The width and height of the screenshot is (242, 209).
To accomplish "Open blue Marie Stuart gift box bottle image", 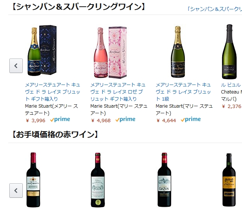I will [x=42, y=51].
